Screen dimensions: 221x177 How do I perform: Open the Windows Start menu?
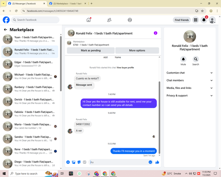coord(4,173)
